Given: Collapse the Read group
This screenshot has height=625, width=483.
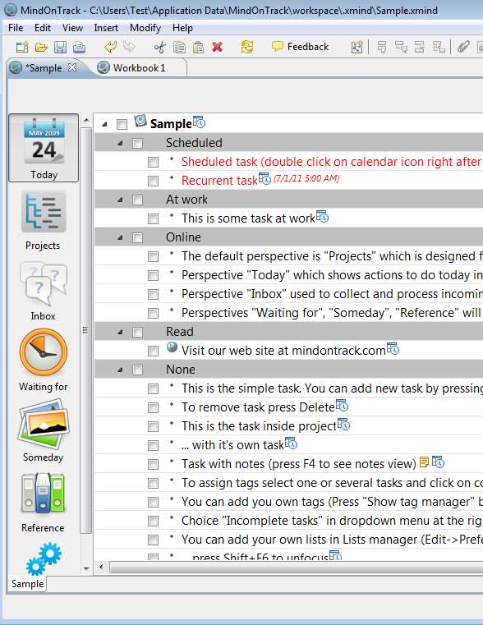Looking at the screenshot, I should pos(121,332).
